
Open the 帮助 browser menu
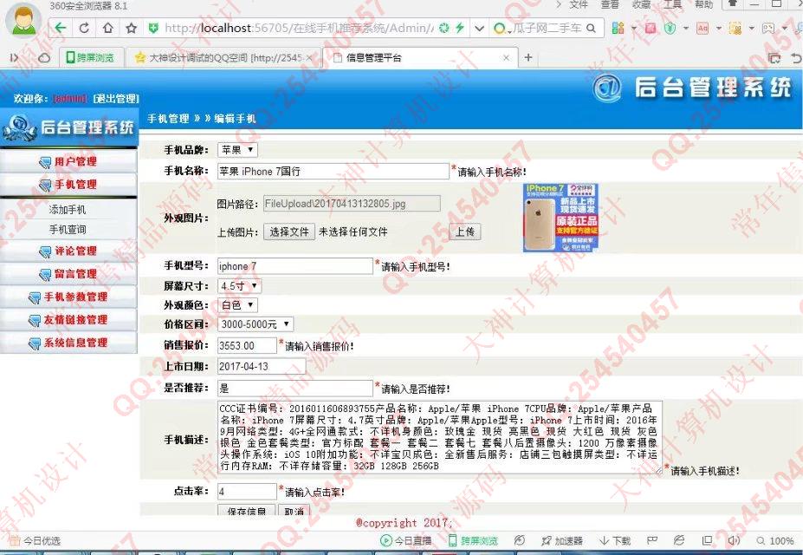click(703, 4)
